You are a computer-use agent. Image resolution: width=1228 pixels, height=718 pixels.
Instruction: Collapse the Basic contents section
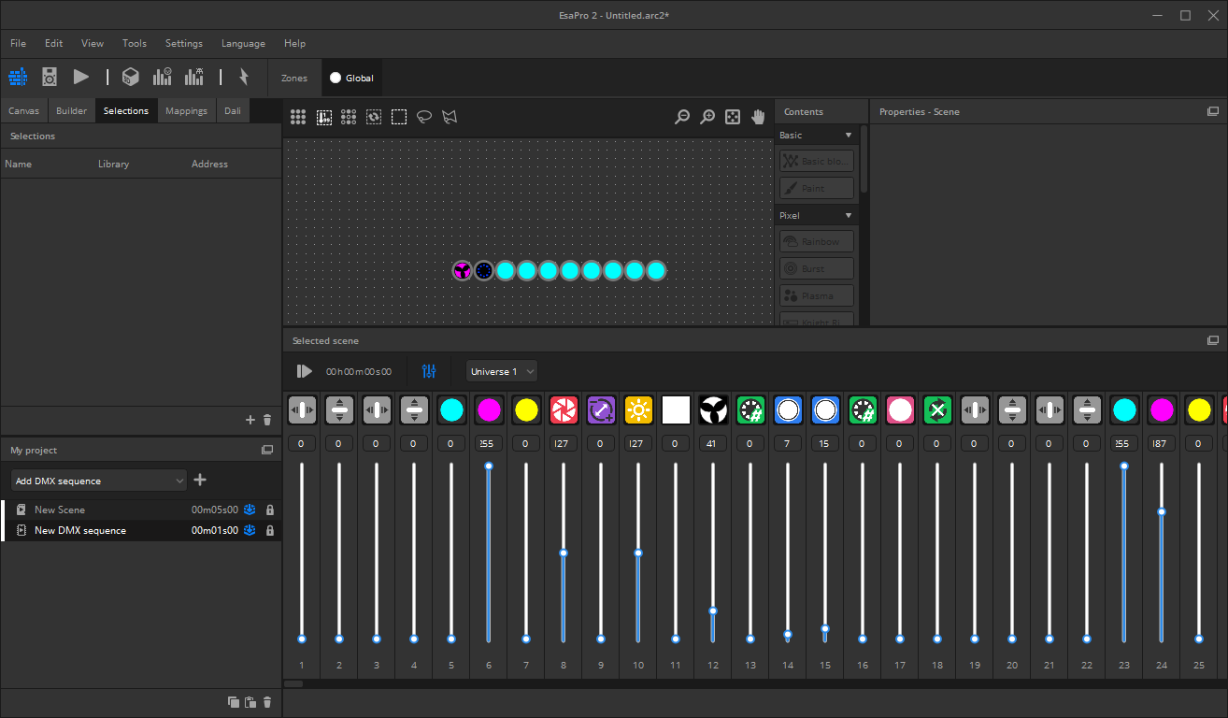pos(849,136)
